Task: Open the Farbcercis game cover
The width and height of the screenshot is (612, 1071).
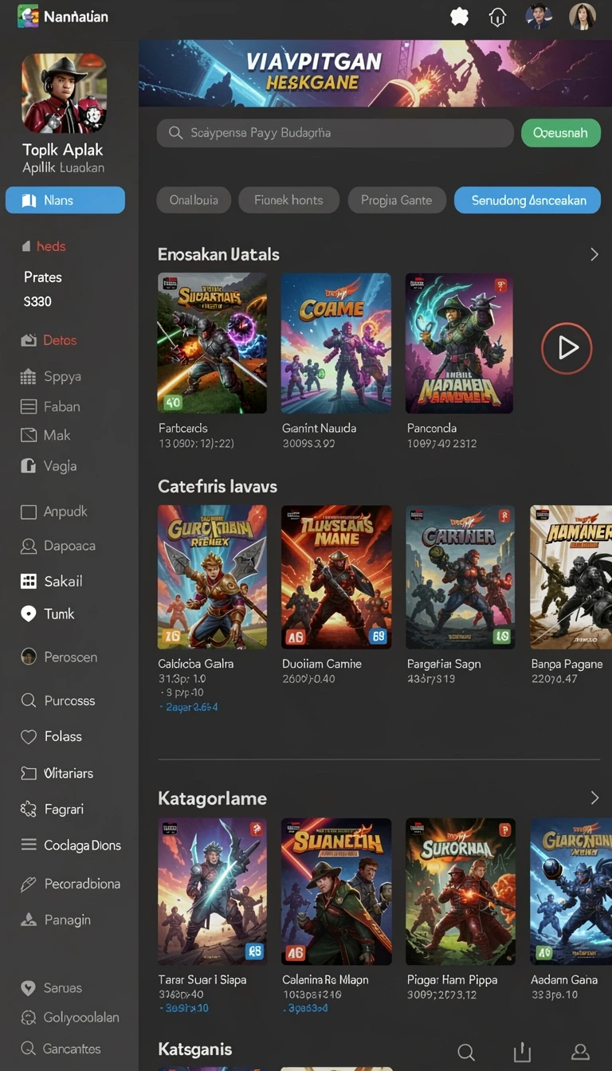Action: 212,343
